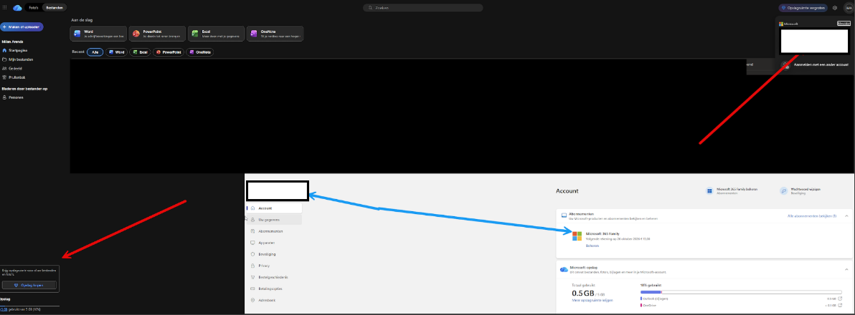
Task: Click Opslag kopen button
Action: (29, 285)
